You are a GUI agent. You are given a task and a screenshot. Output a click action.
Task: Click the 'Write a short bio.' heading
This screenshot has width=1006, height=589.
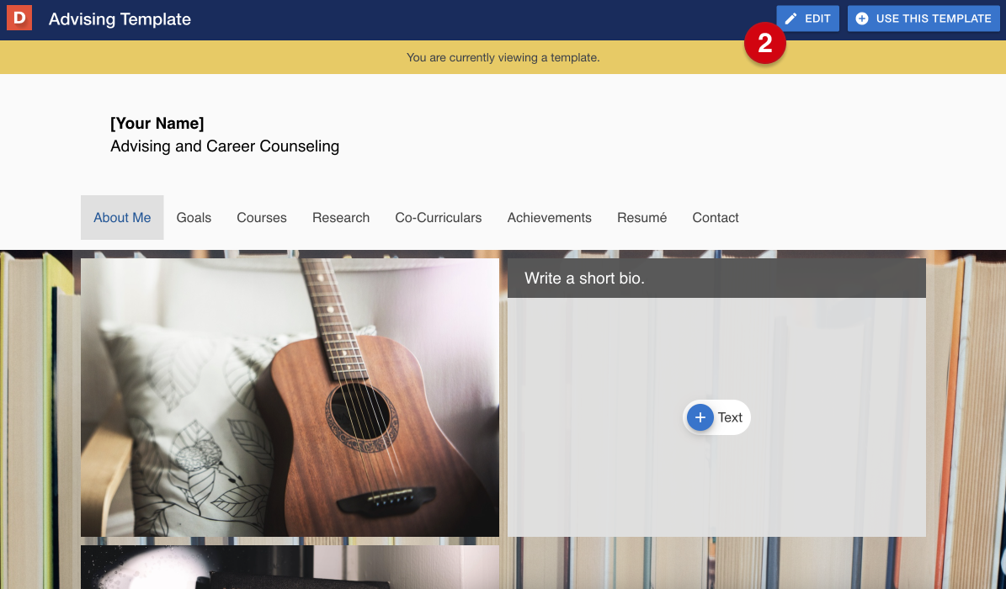click(584, 278)
